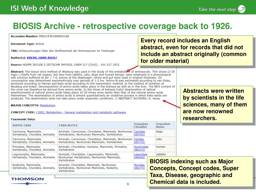
Task: Click ABSTRACT AUTHORS: A. Jeney text
Action: [x=139, y=98]
